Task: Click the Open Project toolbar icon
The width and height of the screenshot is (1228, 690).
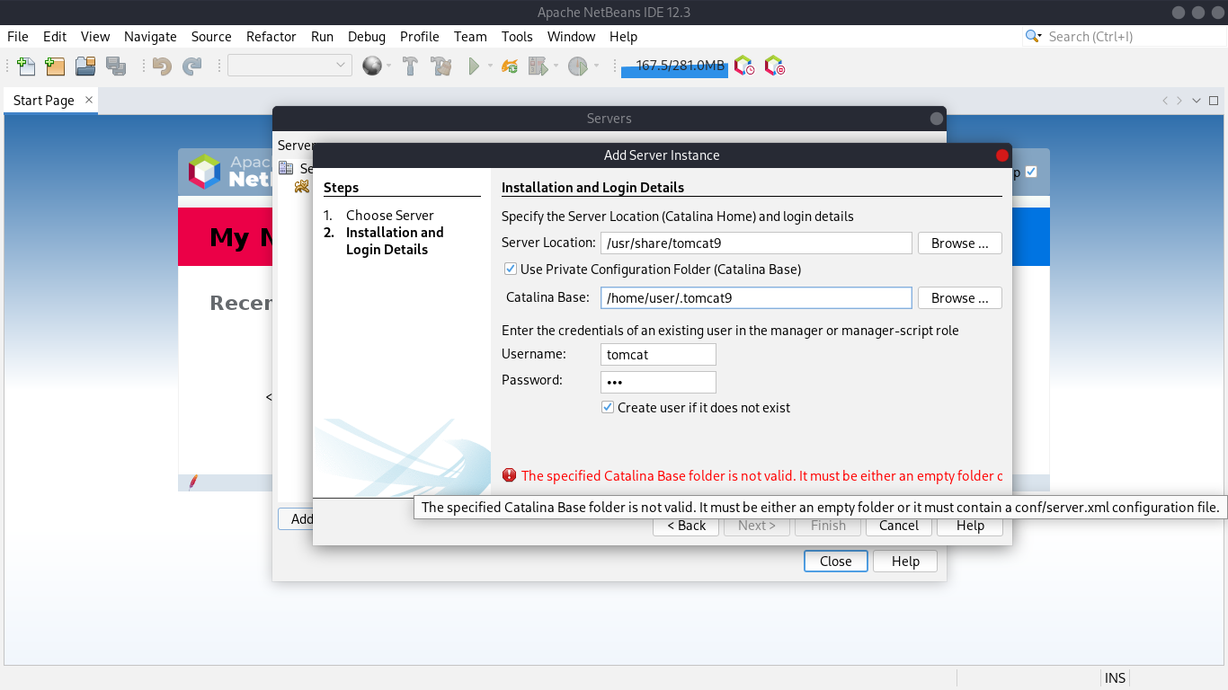Action: pyautogui.click(x=85, y=66)
